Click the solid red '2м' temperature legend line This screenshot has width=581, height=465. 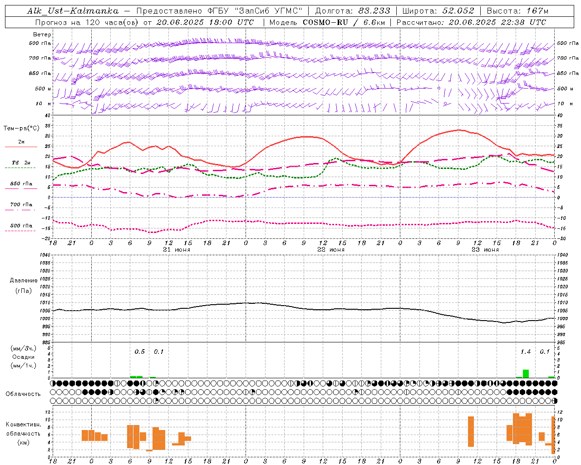click(21, 147)
